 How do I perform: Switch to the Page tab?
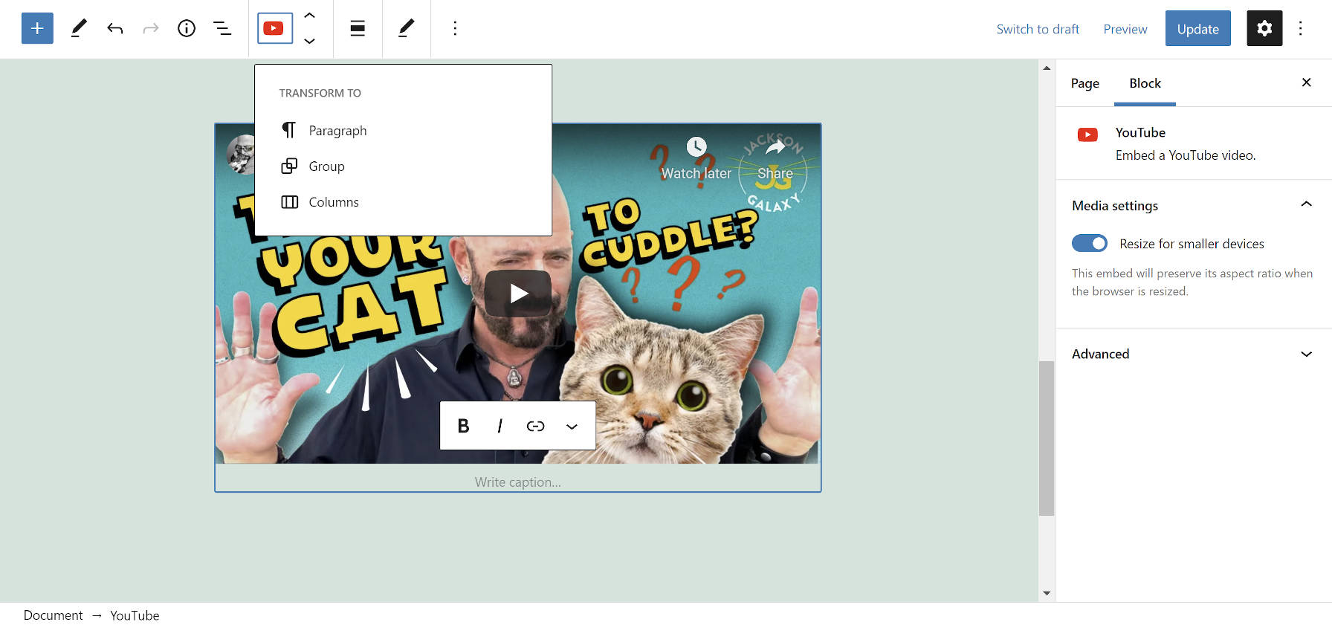click(x=1084, y=83)
